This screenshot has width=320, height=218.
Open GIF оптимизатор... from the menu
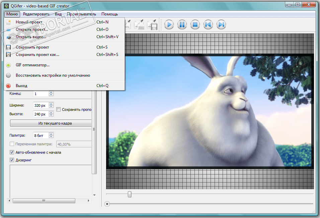(x=64, y=65)
